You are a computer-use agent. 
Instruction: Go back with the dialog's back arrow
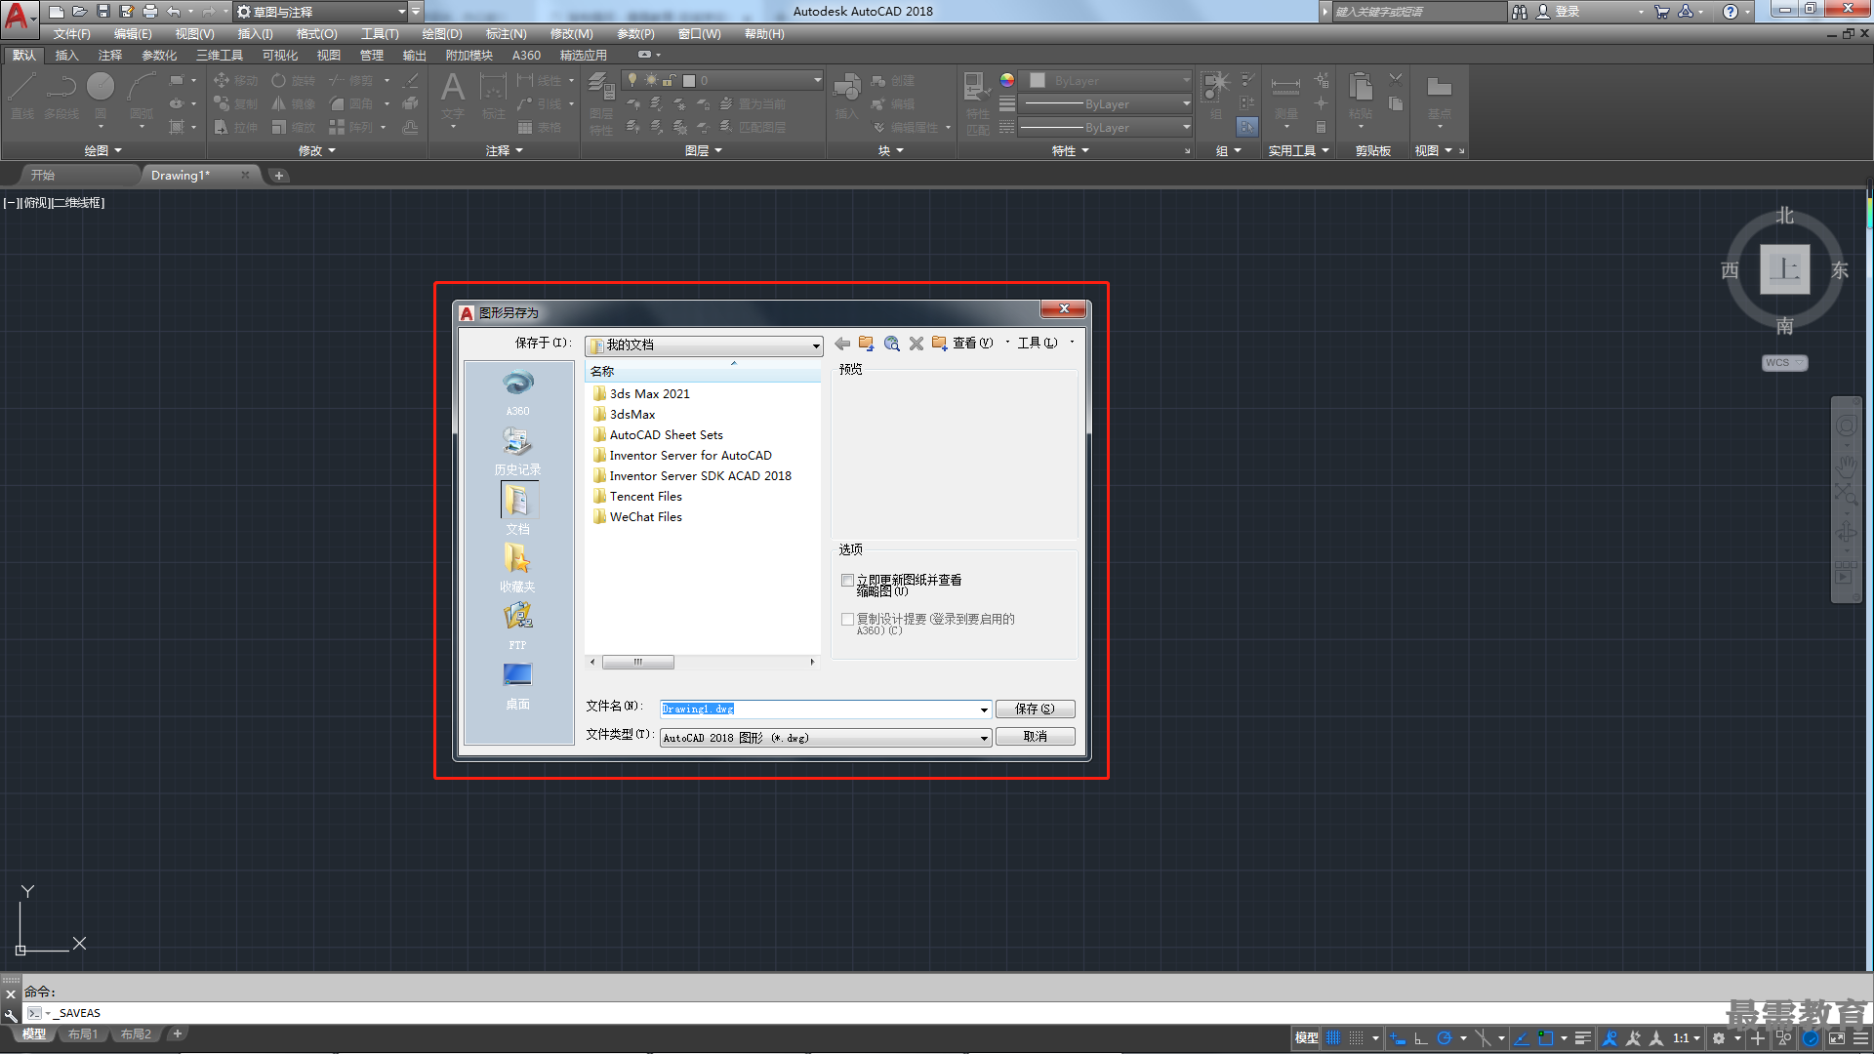tap(842, 344)
